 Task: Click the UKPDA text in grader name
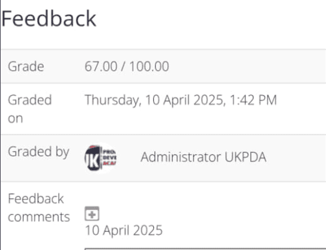(246, 157)
